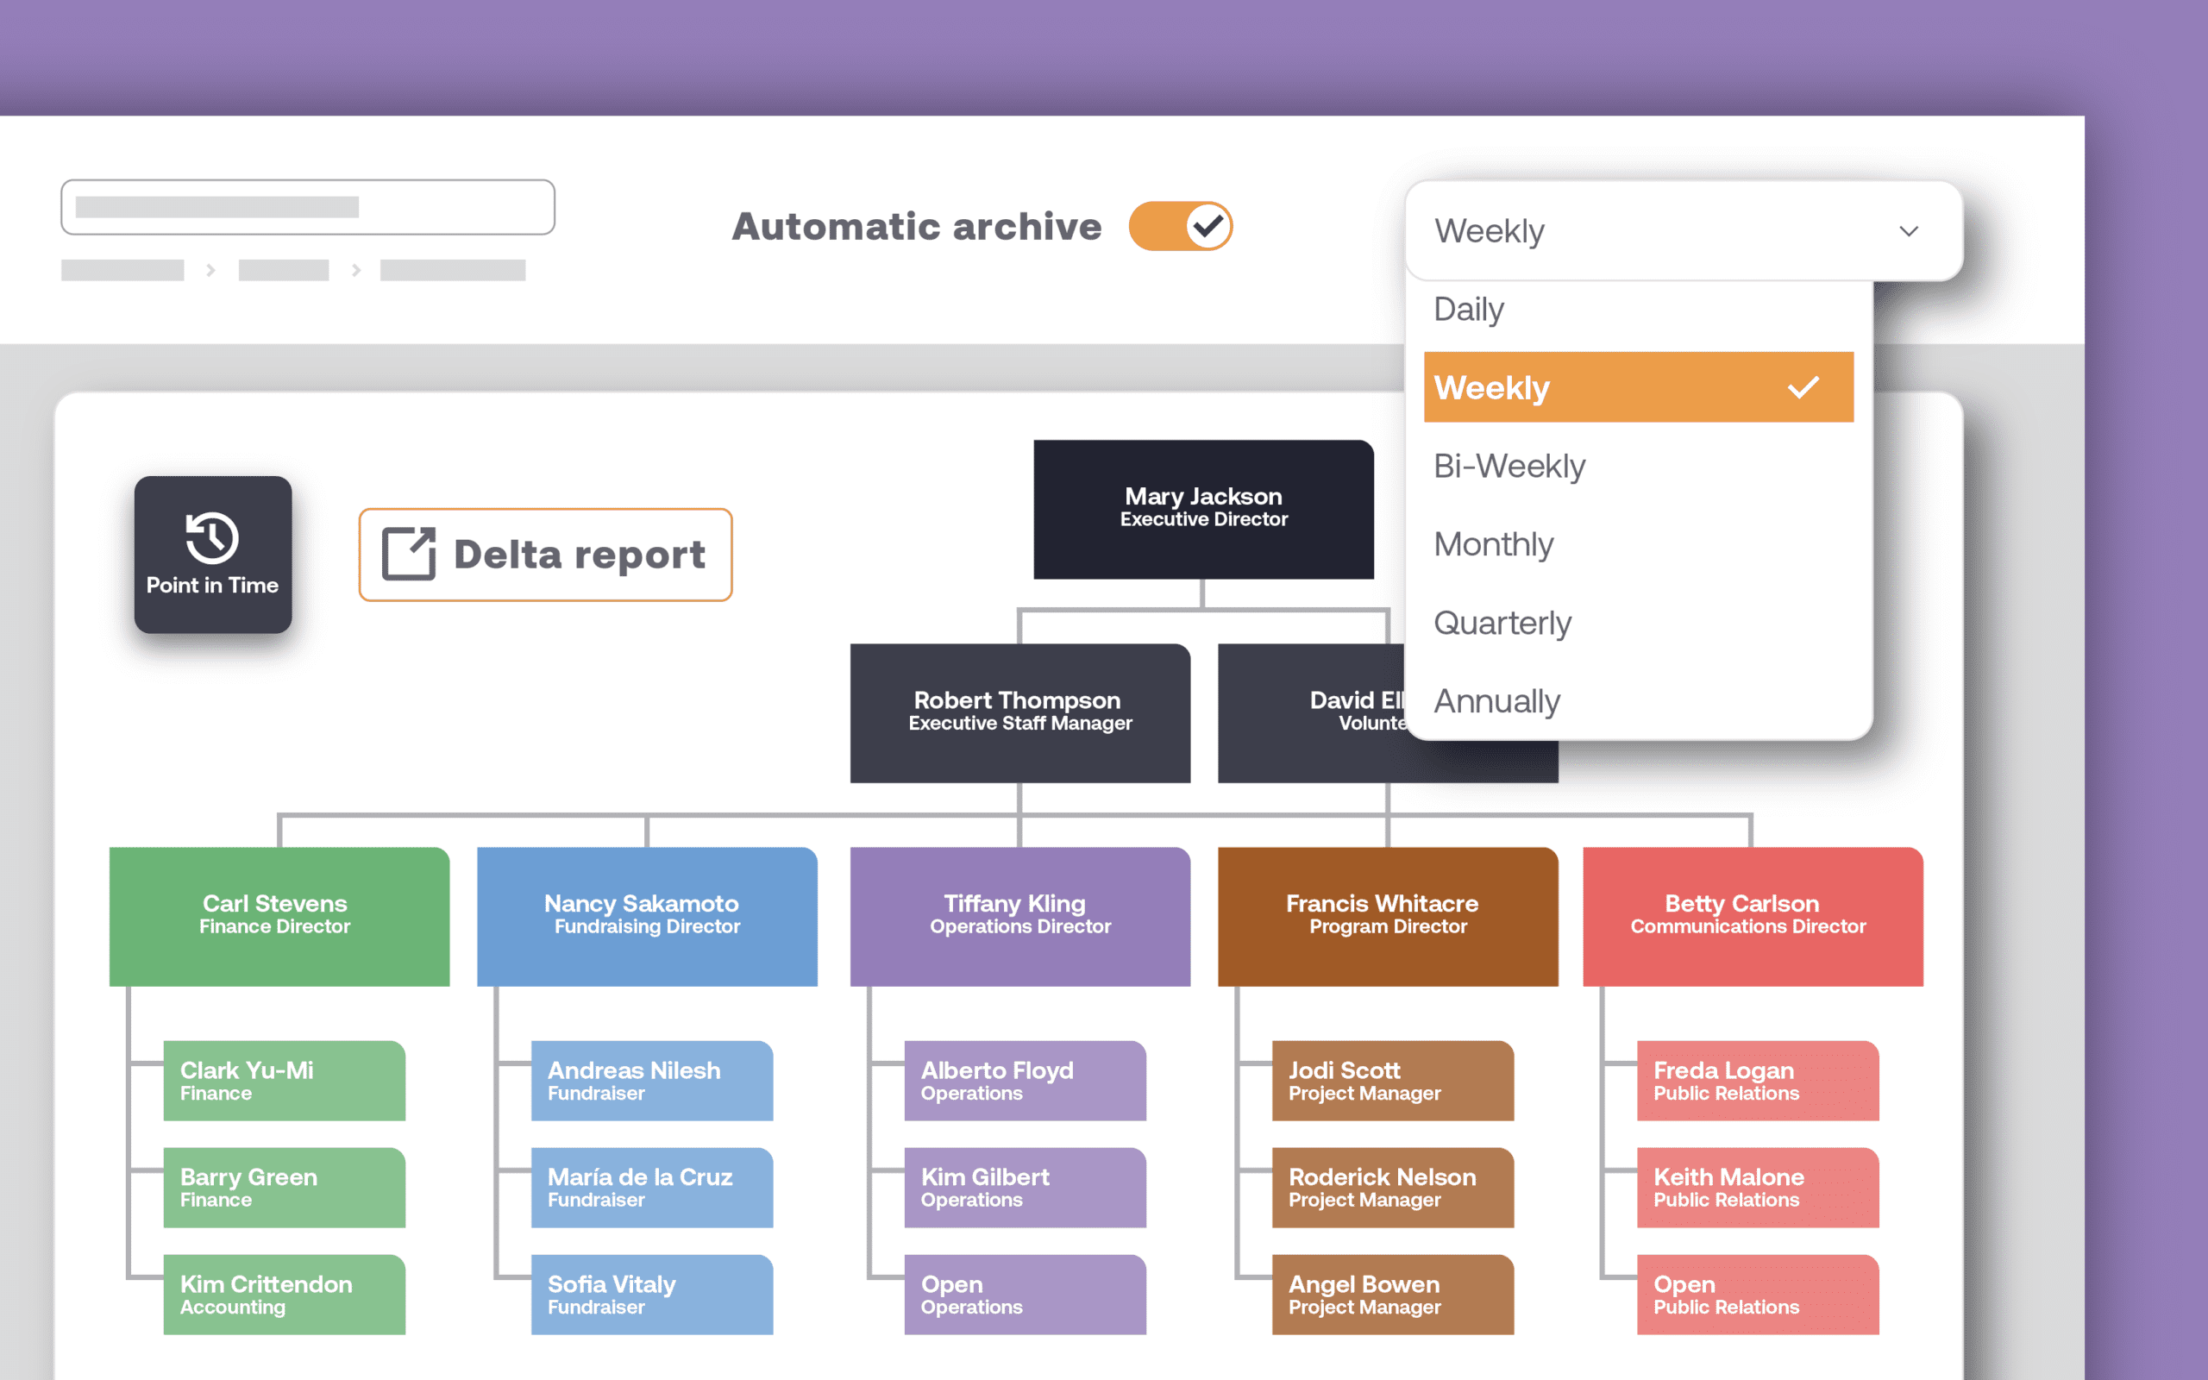Open the Delta report button

tap(546, 555)
